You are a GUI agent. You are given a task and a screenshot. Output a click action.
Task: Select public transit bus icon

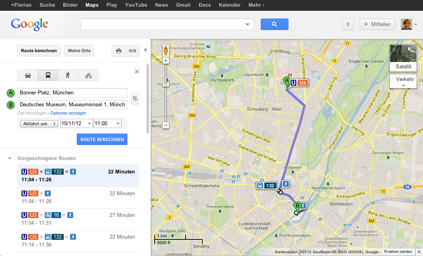point(48,75)
